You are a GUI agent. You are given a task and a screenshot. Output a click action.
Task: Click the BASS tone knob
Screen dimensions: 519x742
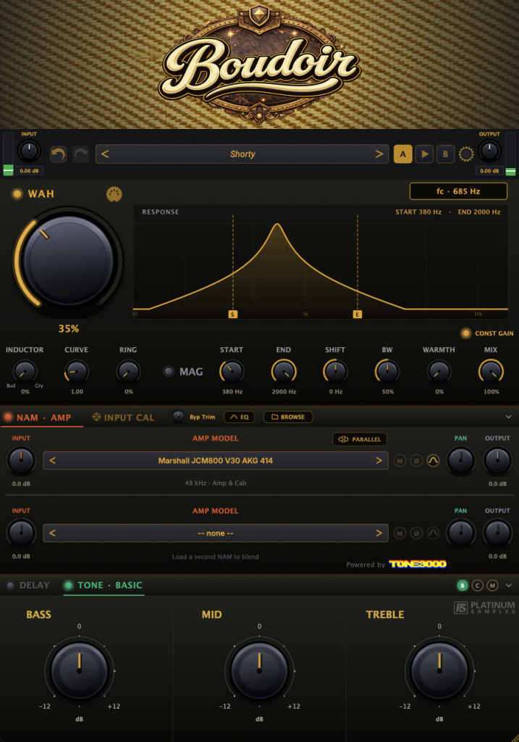tap(79, 670)
